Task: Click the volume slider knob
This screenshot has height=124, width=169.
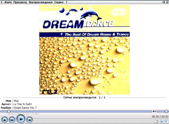Action: pyautogui.click(x=166, y=111)
